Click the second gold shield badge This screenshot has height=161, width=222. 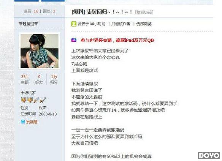(30, 100)
